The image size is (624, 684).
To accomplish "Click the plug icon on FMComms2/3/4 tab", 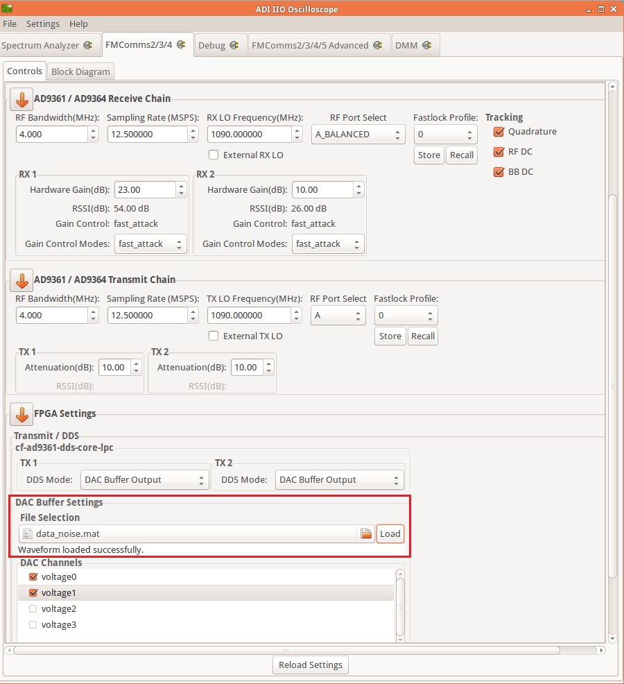I will coord(181,44).
